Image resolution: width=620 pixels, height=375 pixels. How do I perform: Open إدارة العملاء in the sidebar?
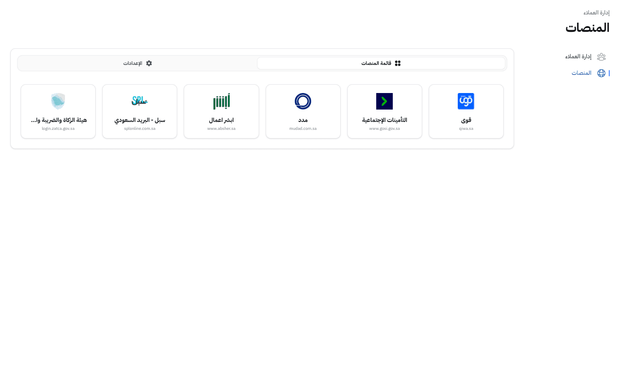[585, 57]
